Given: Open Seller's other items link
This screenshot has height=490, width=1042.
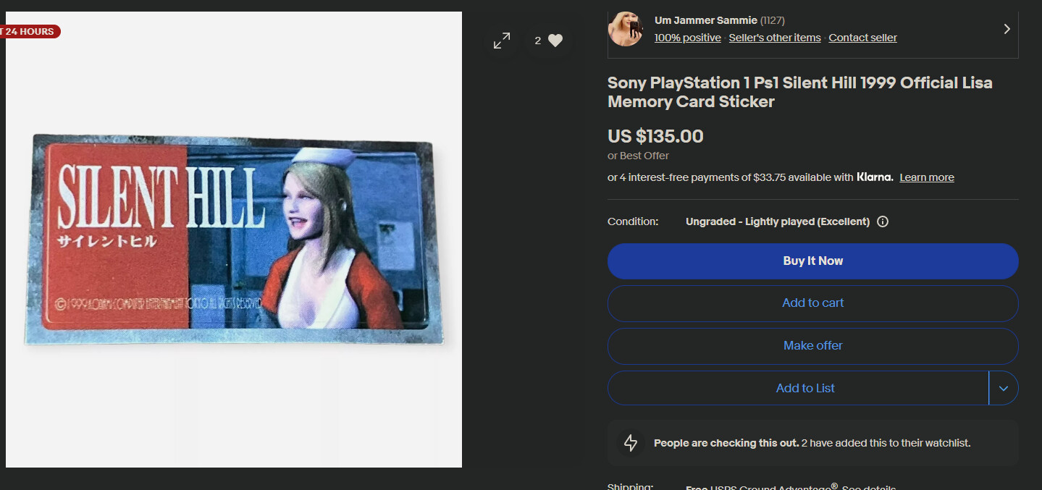Looking at the screenshot, I should click(775, 38).
